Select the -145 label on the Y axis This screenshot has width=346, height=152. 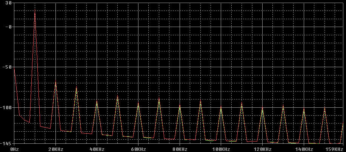pyautogui.click(x=6, y=144)
